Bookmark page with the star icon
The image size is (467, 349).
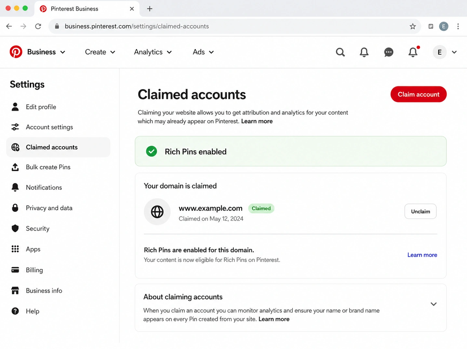(x=413, y=26)
